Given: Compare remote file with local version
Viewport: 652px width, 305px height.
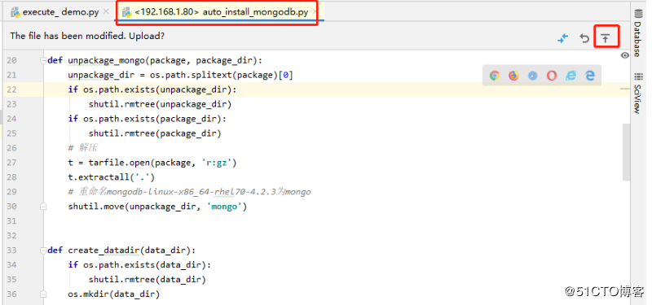Looking at the screenshot, I should pos(562,38).
